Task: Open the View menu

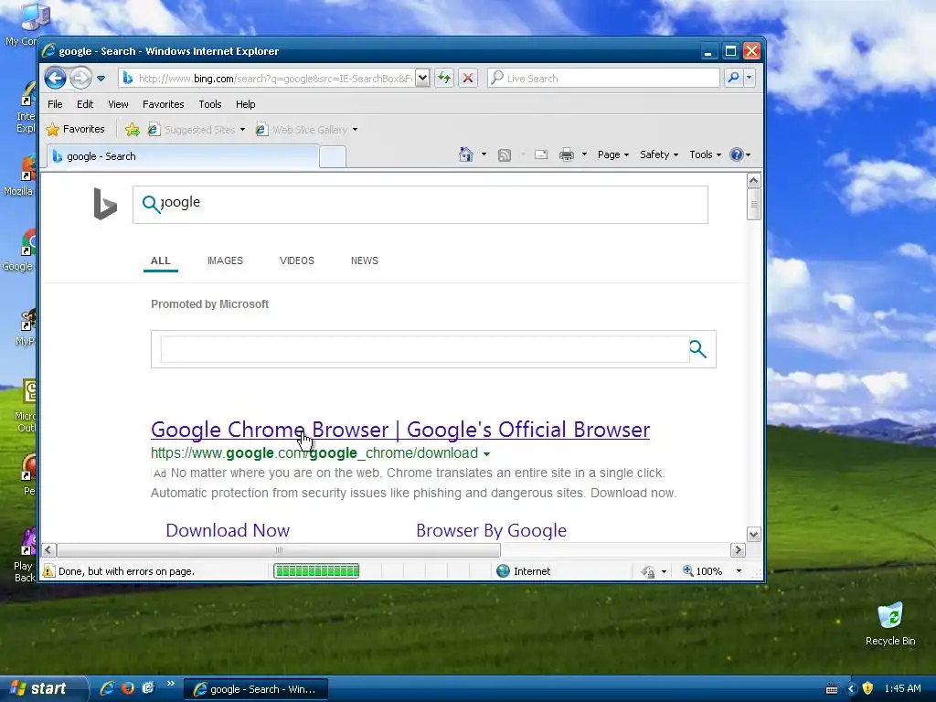Action: 118,104
